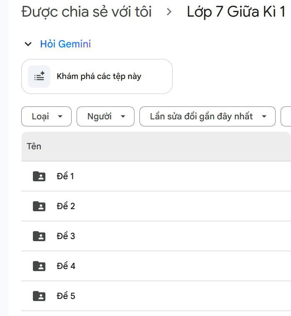This screenshot has width=291, height=316.
Task: Click the shared folder icon for Đề 5
Action: [39, 296]
